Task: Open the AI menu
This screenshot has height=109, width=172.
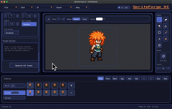Action: 44,7
